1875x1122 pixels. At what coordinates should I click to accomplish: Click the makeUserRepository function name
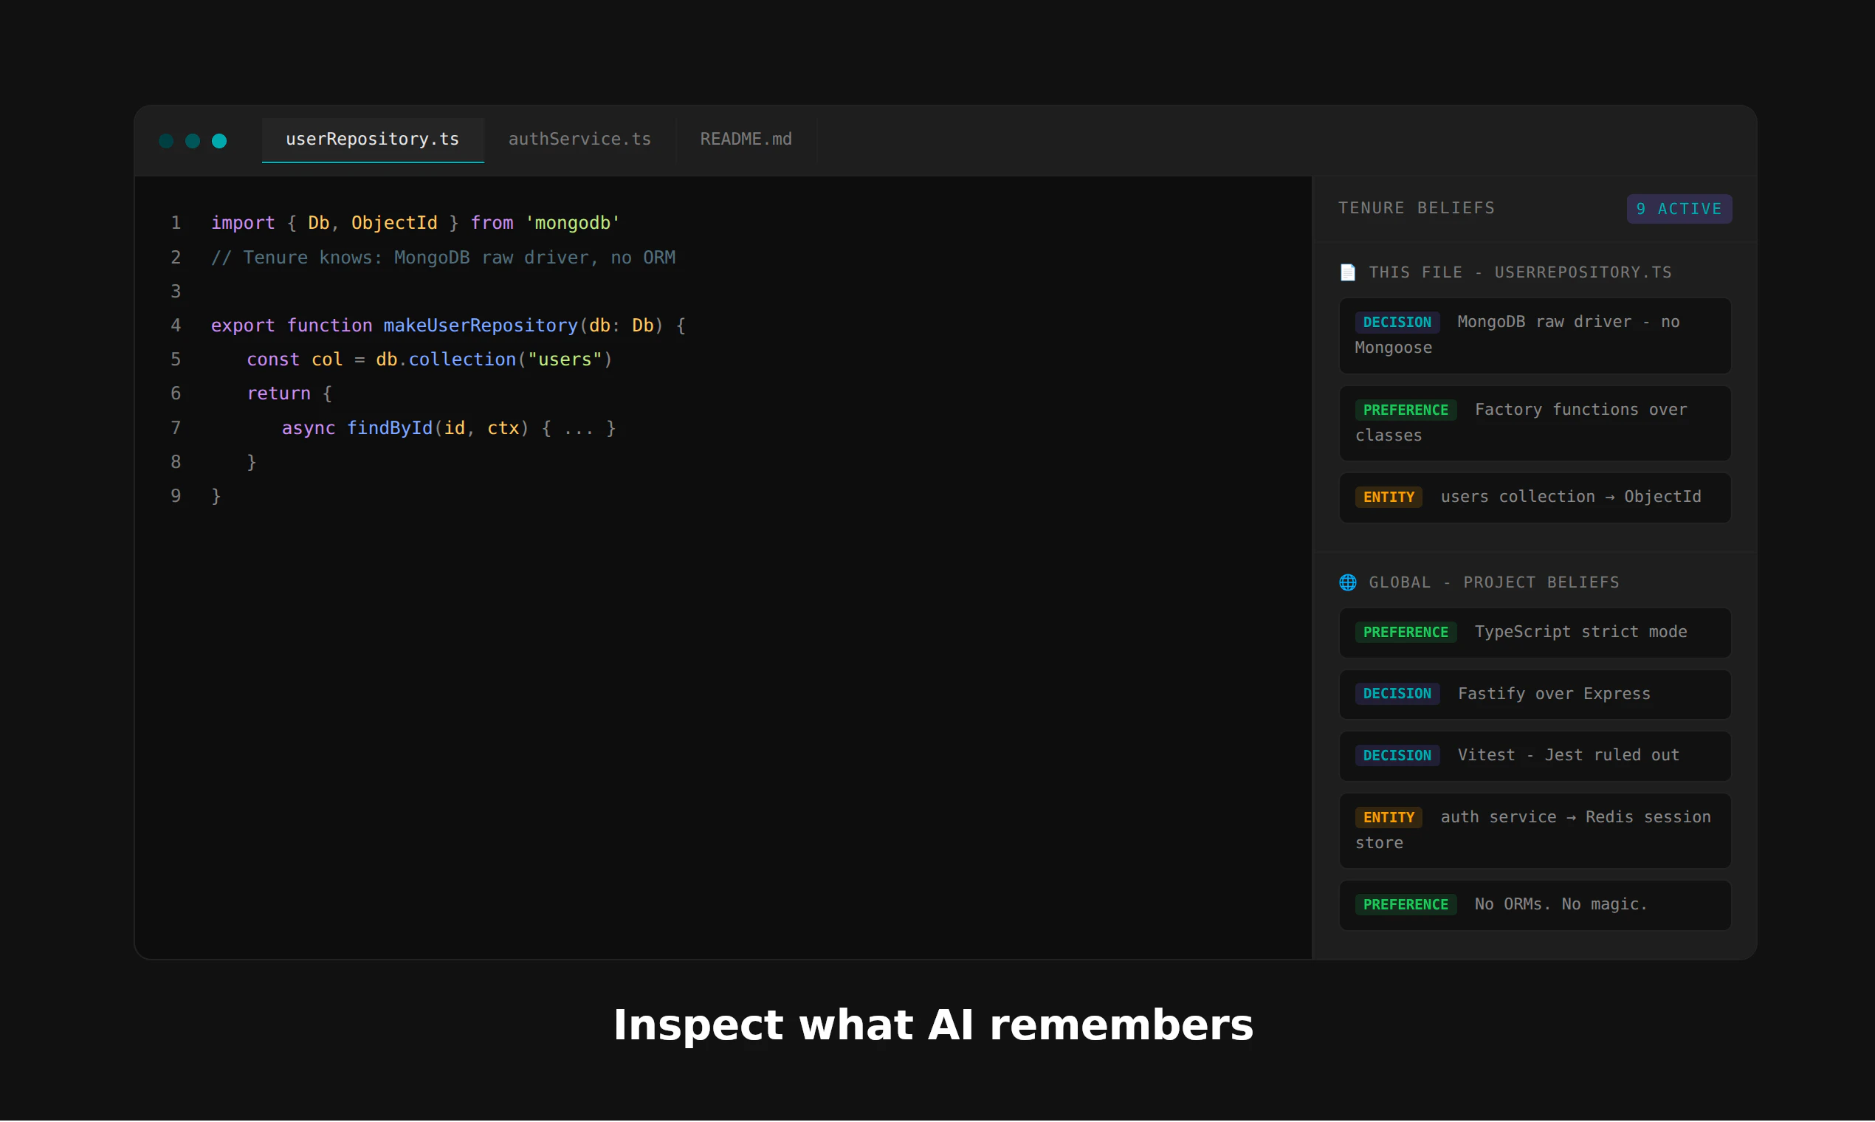(x=480, y=326)
